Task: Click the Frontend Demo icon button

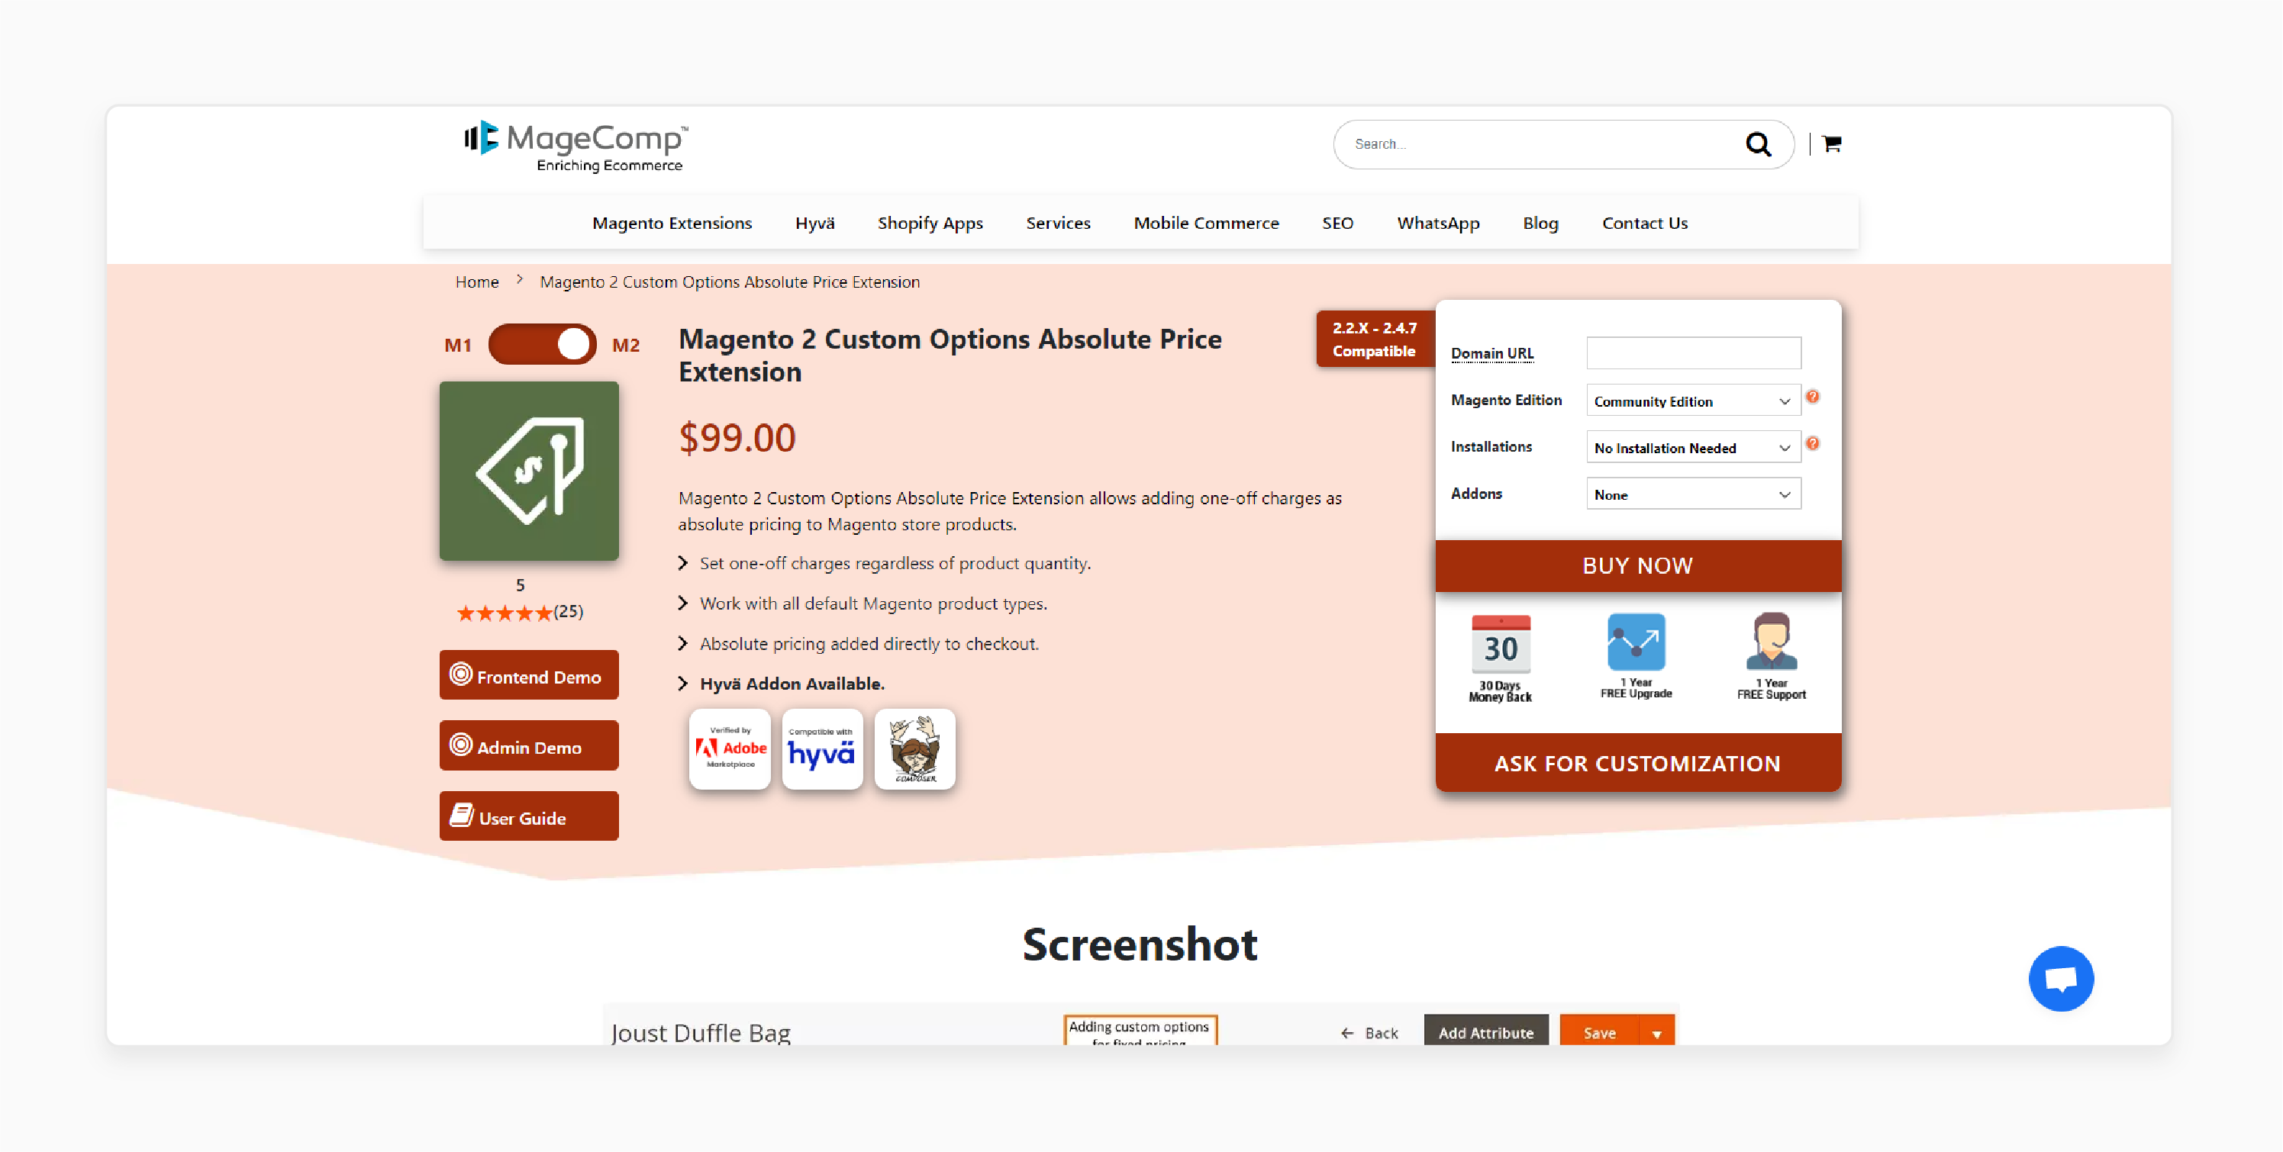Action: pos(462,676)
